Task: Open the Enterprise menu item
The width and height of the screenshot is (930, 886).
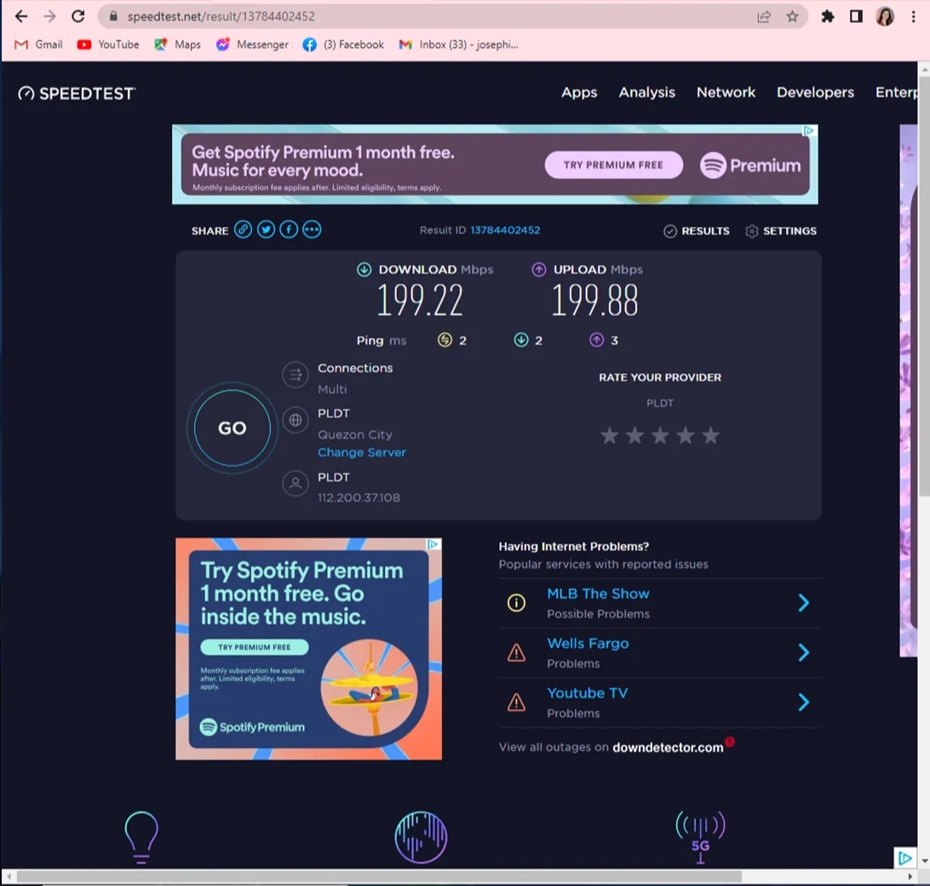Action: (x=896, y=93)
